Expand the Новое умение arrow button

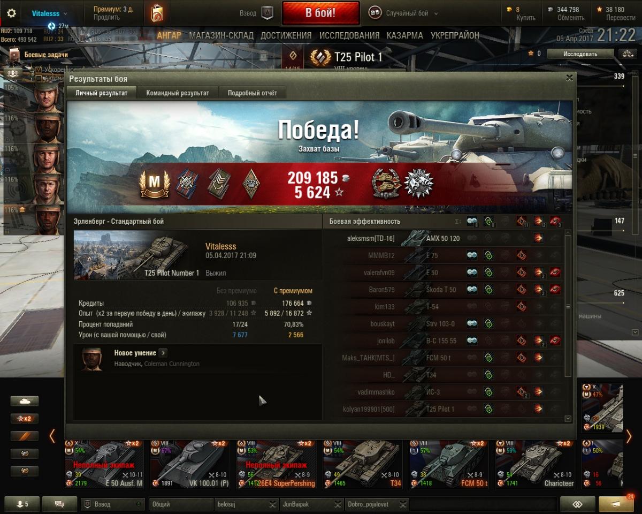coord(163,353)
